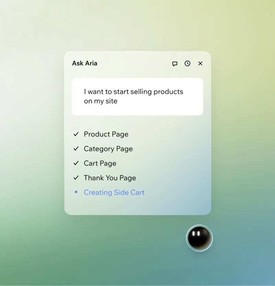Viewport: 275px width, 286px height.
Task: Click the message bubble about selling products
Action: click(137, 97)
